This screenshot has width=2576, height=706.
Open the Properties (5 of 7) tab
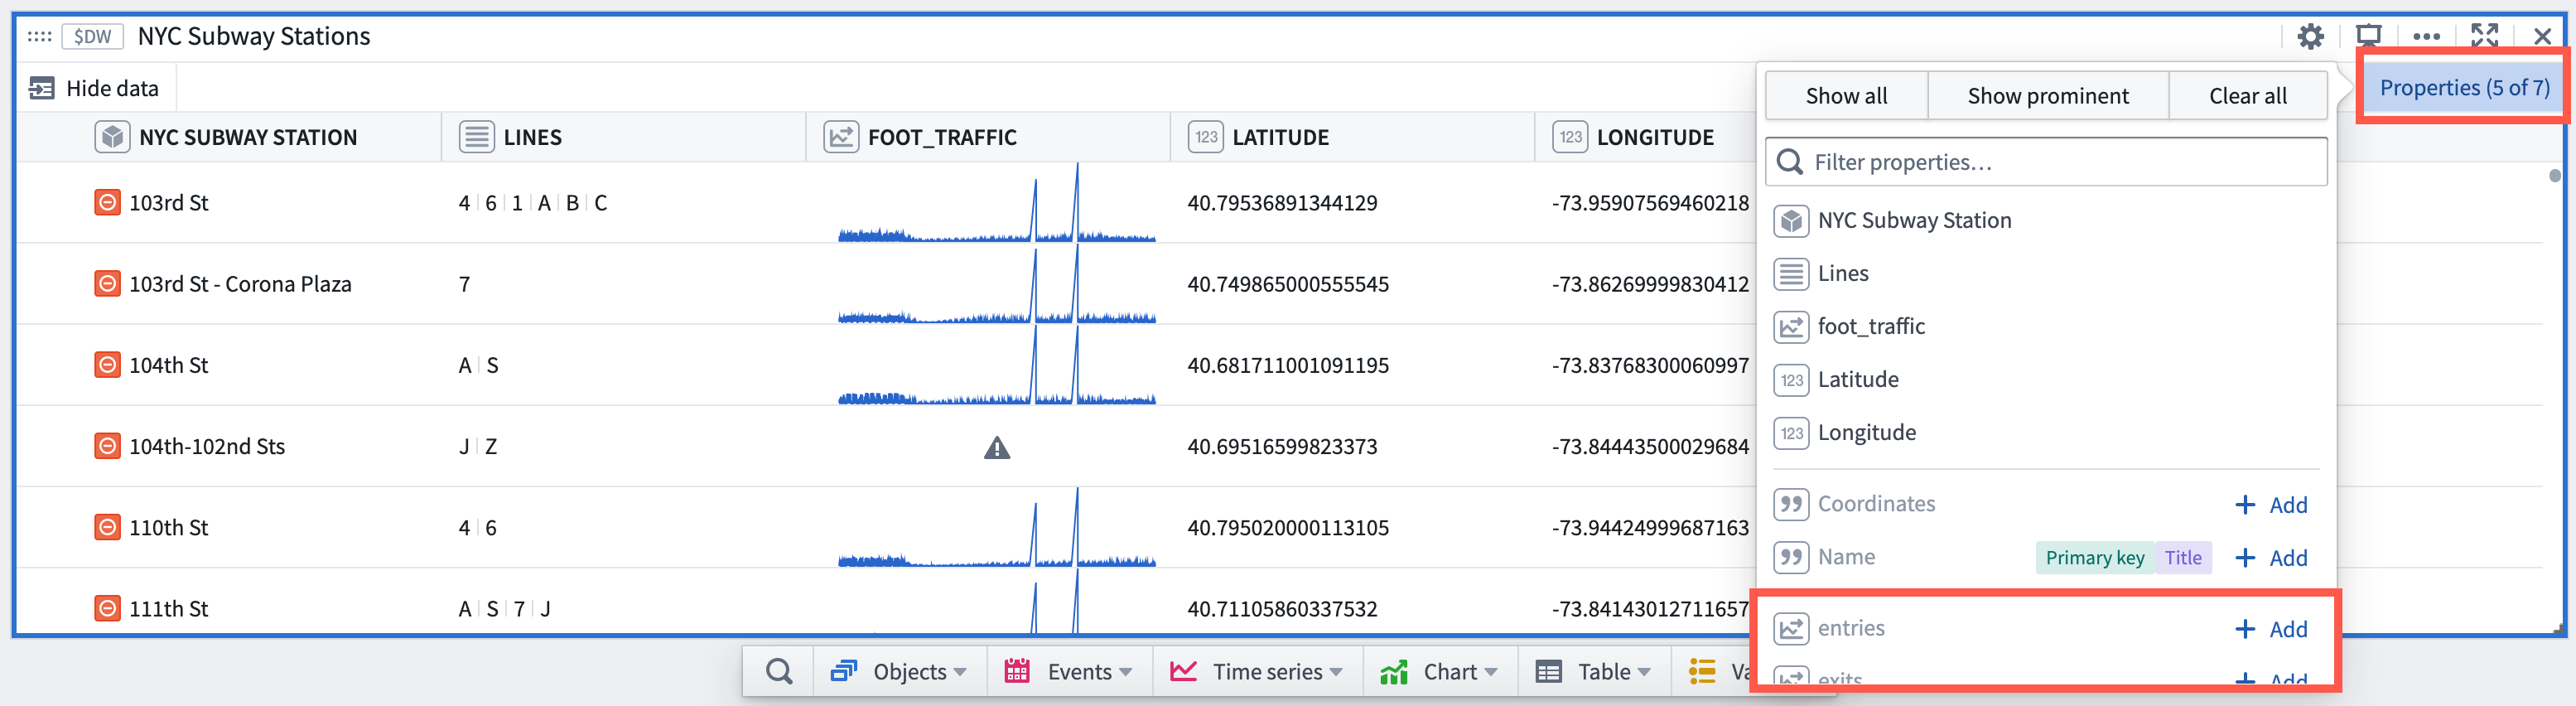click(2464, 88)
